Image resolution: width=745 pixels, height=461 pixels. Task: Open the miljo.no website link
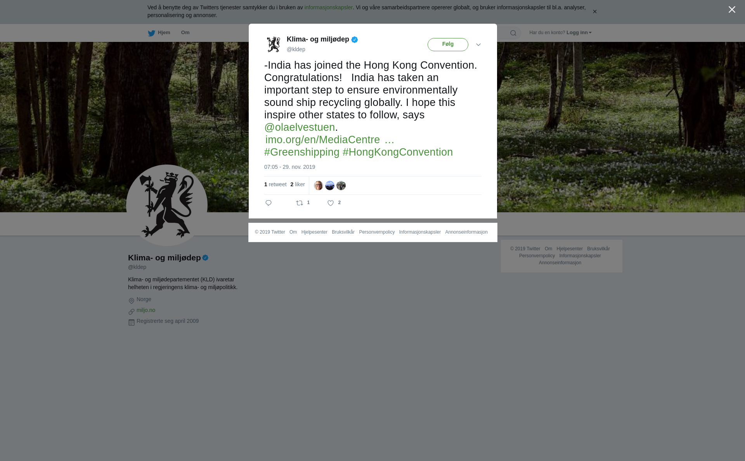[146, 310]
